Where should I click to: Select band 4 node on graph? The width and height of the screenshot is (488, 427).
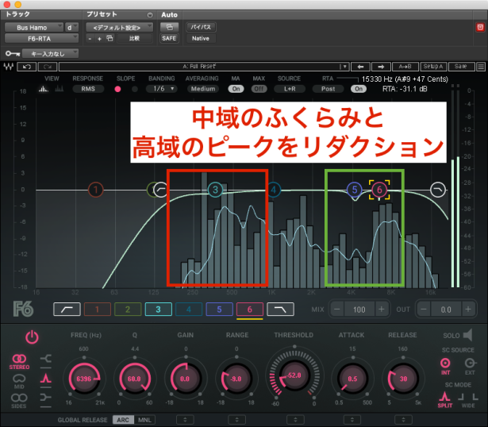pyautogui.click(x=273, y=190)
